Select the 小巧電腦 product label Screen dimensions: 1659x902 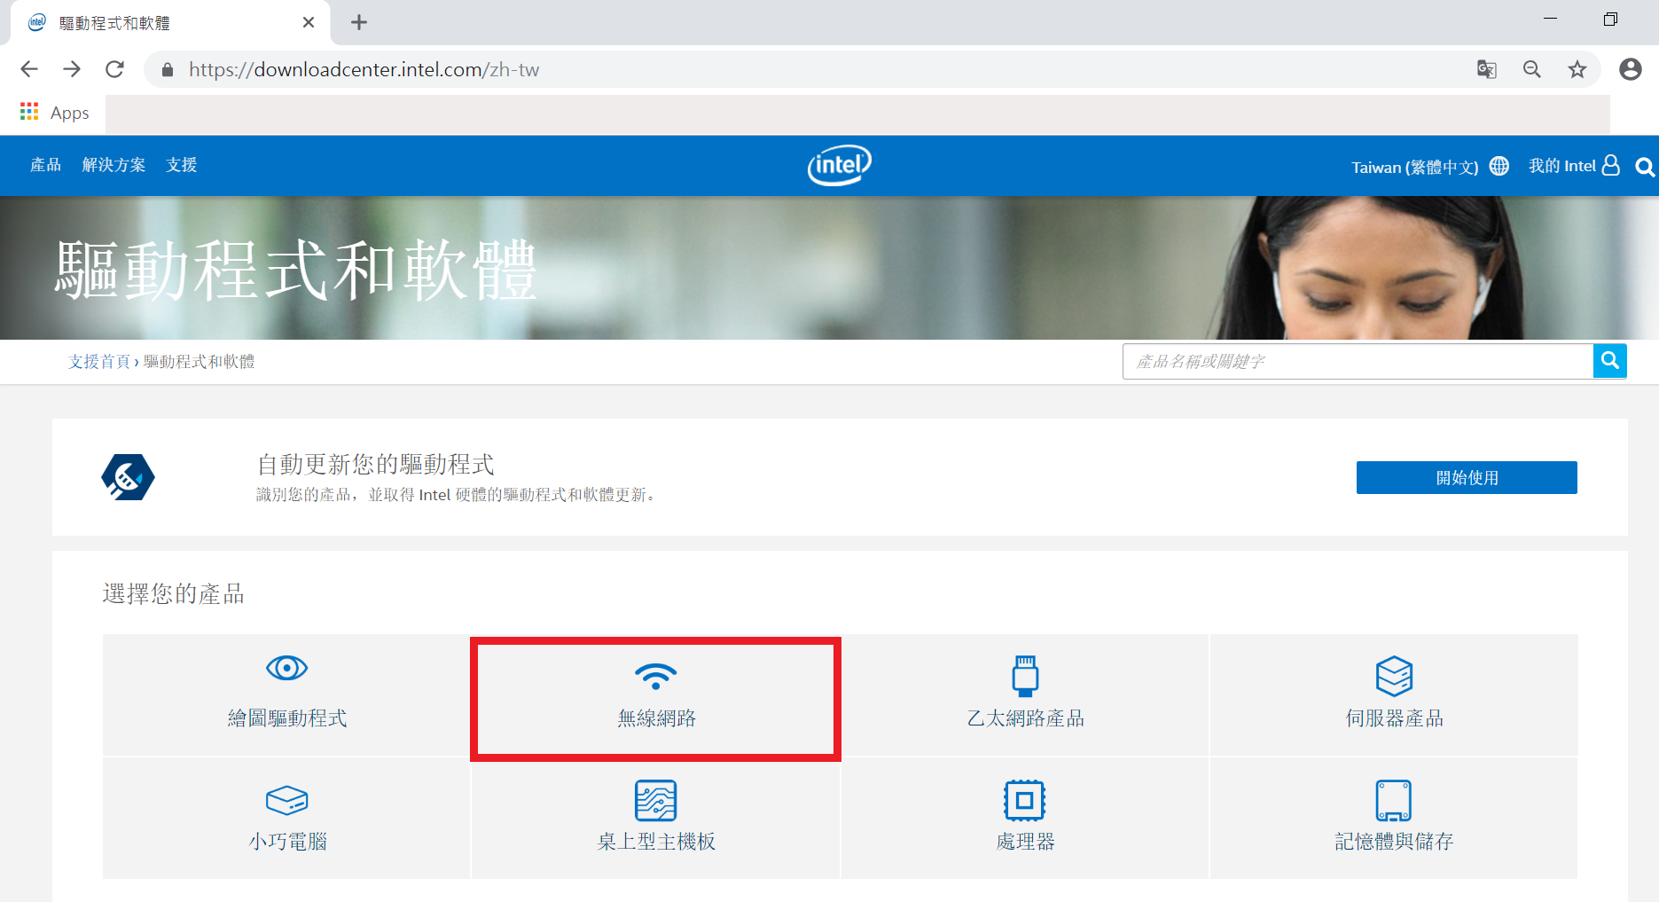coord(288,842)
